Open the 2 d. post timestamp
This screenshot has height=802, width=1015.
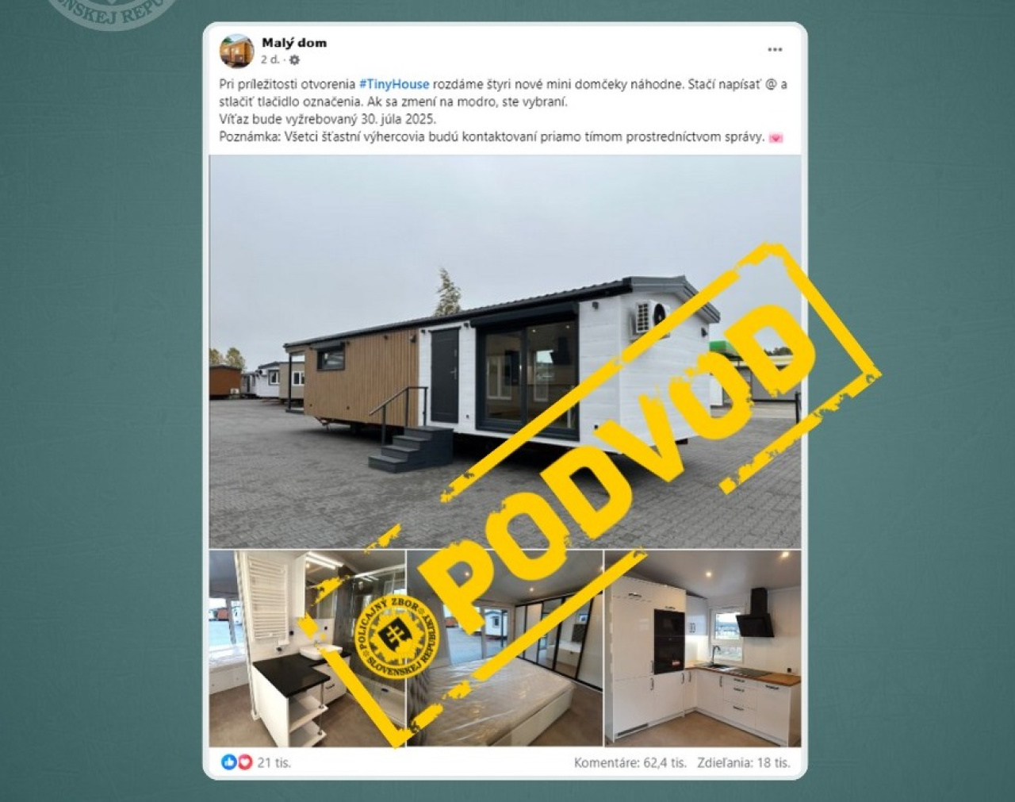(x=270, y=59)
